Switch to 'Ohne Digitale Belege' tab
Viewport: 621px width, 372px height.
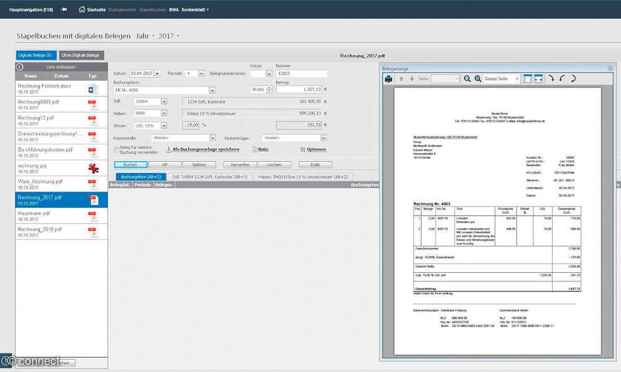pyautogui.click(x=81, y=55)
